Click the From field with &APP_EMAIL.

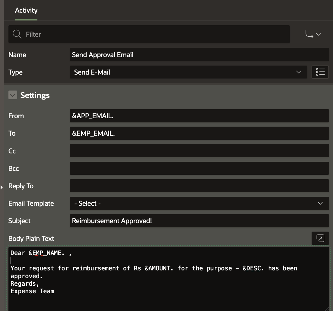coord(199,116)
